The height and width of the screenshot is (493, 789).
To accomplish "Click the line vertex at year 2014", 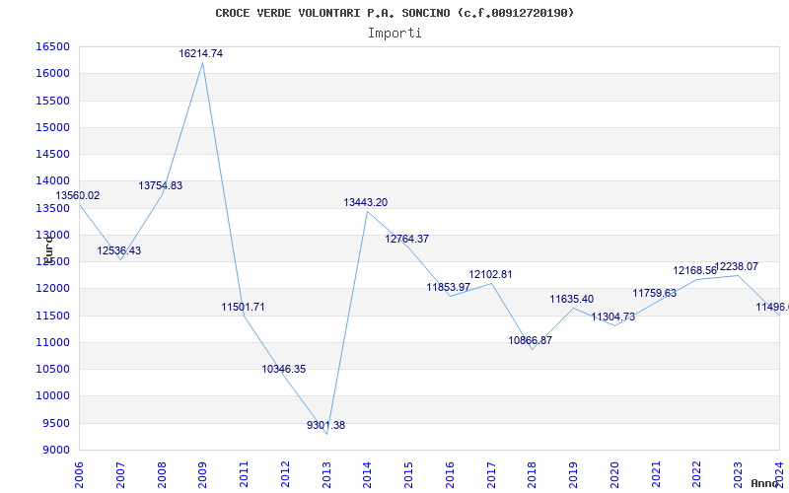I will click(367, 211).
